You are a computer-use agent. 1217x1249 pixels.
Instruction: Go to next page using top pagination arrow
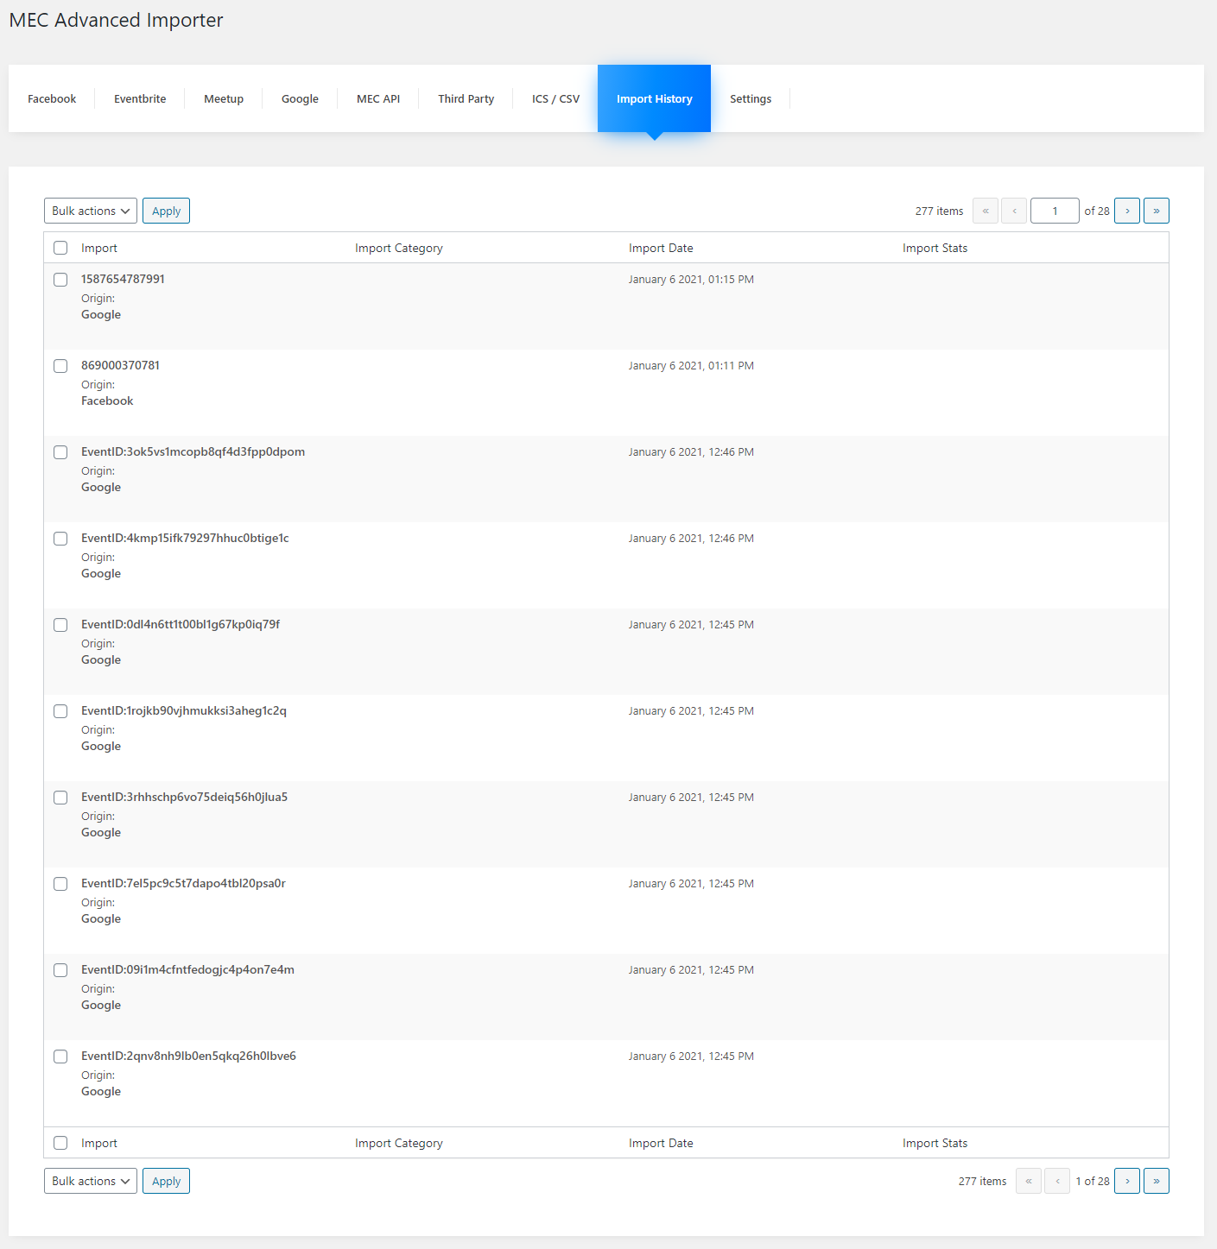click(x=1127, y=211)
